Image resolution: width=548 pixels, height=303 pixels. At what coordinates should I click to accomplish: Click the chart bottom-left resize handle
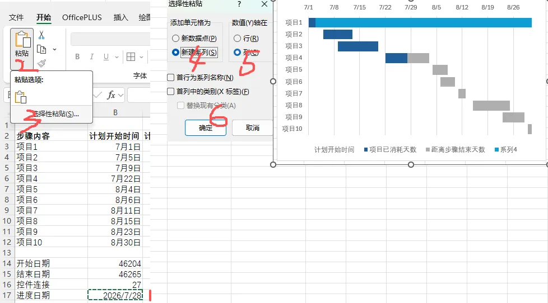click(x=273, y=164)
